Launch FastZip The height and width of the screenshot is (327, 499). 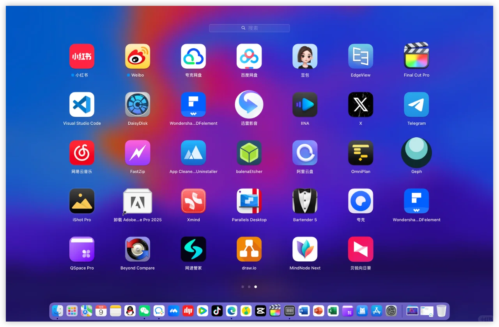138,153
